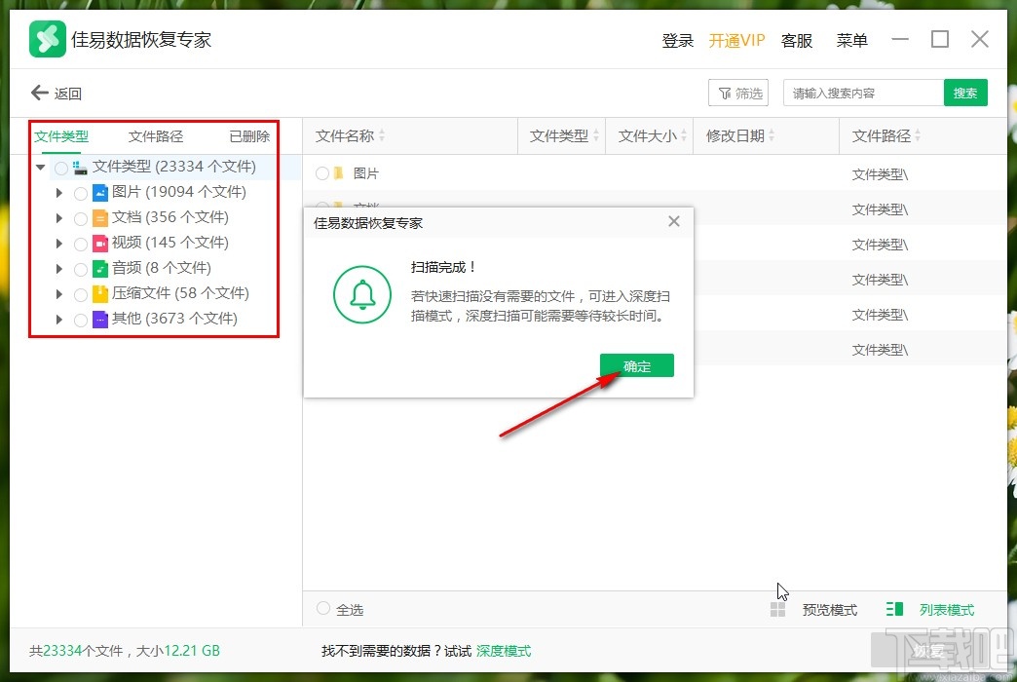Switch to list mode icon
The height and width of the screenshot is (682, 1017).
coord(894,609)
